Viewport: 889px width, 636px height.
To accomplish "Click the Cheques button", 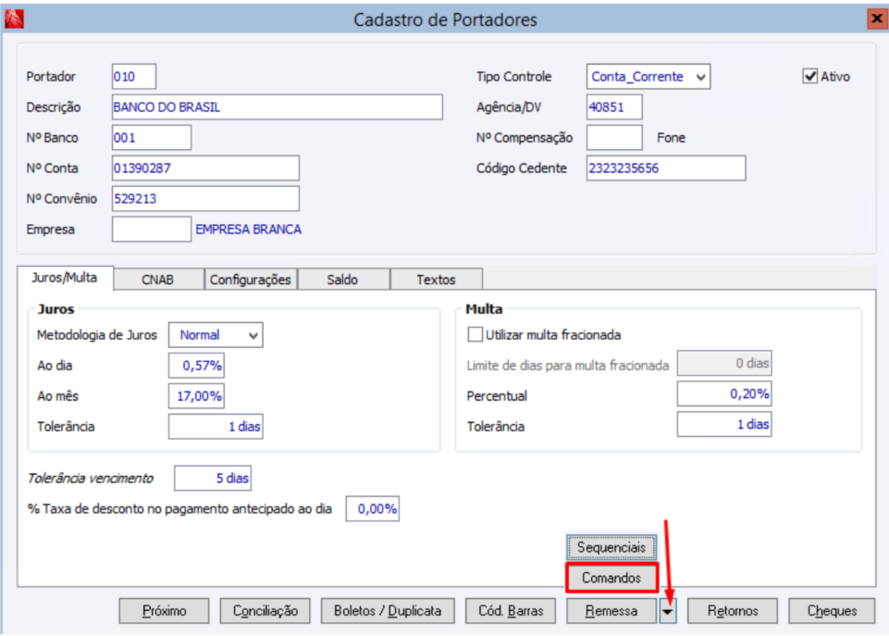I will [x=833, y=611].
